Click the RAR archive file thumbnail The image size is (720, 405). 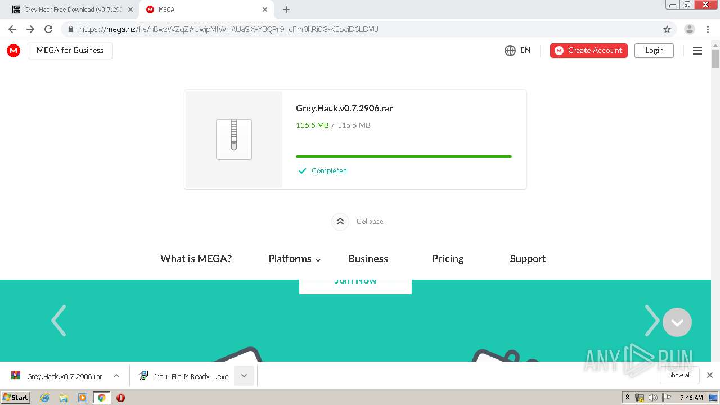pyautogui.click(x=234, y=139)
